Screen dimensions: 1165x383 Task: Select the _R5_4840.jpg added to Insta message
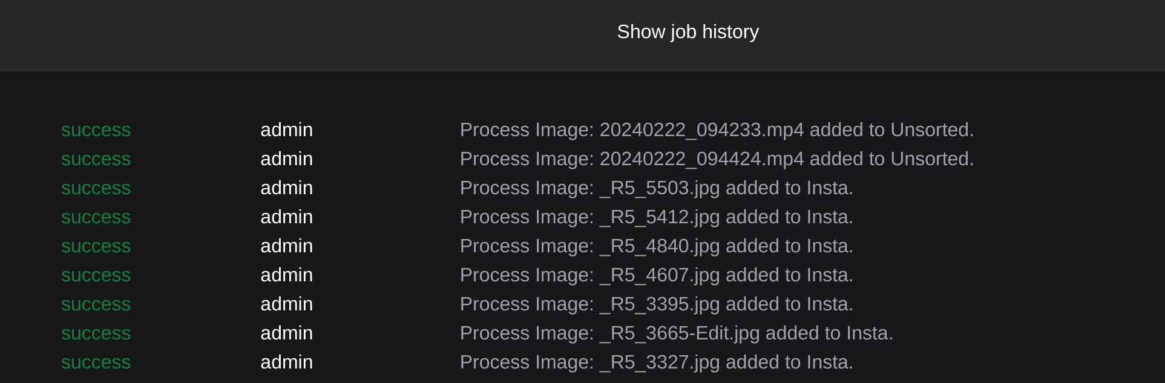657,246
